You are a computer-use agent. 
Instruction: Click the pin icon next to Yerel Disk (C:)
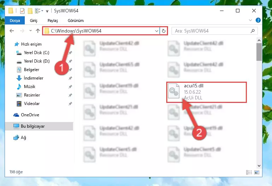pos(70,53)
